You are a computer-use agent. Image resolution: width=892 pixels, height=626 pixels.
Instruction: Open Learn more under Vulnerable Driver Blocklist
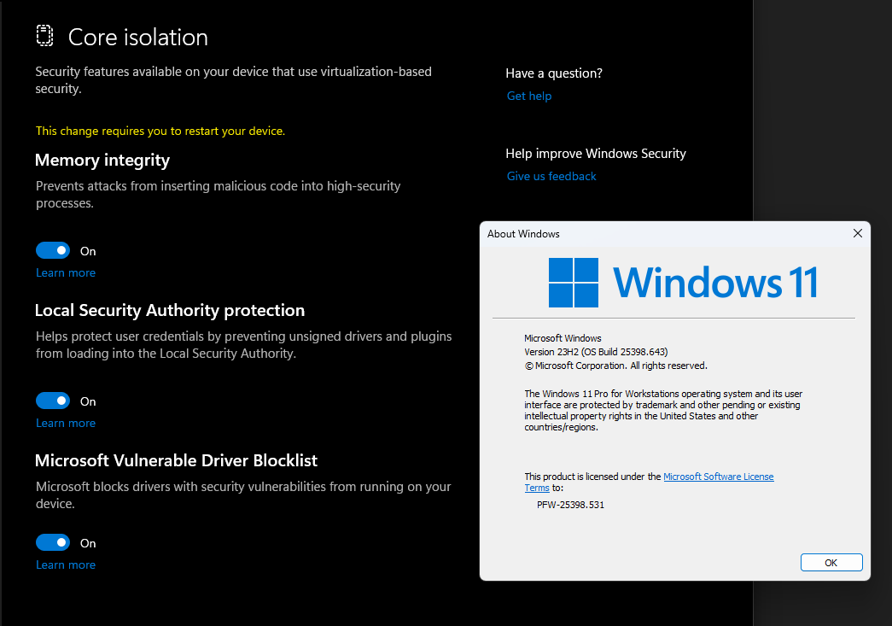tap(66, 565)
